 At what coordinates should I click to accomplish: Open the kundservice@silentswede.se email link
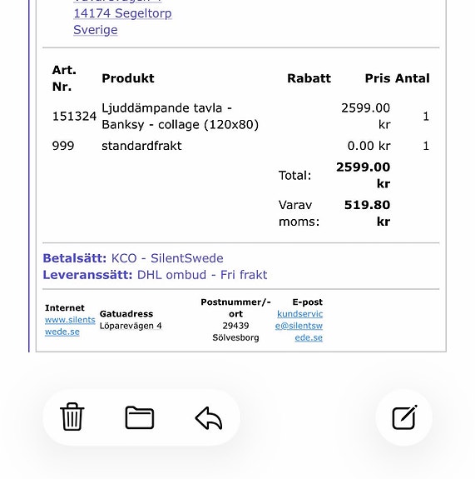299,326
